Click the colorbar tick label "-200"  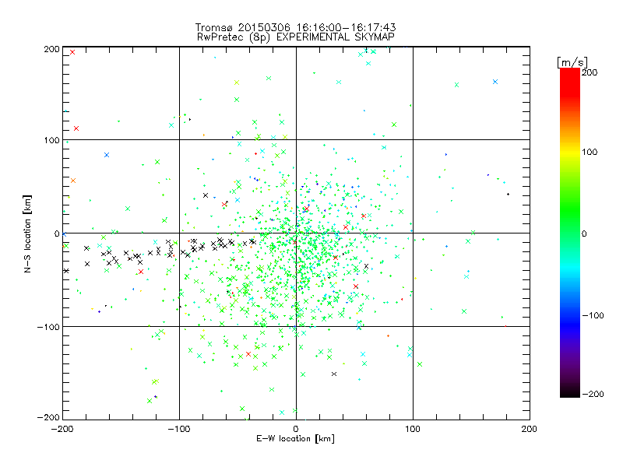[593, 395]
